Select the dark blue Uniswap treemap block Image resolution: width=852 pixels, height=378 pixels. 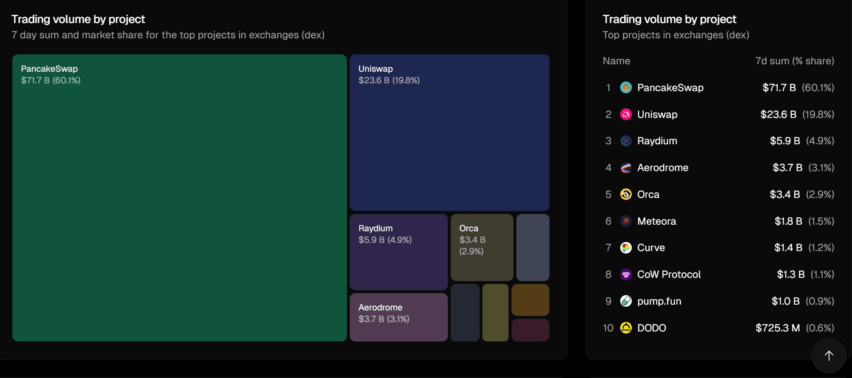(x=450, y=133)
